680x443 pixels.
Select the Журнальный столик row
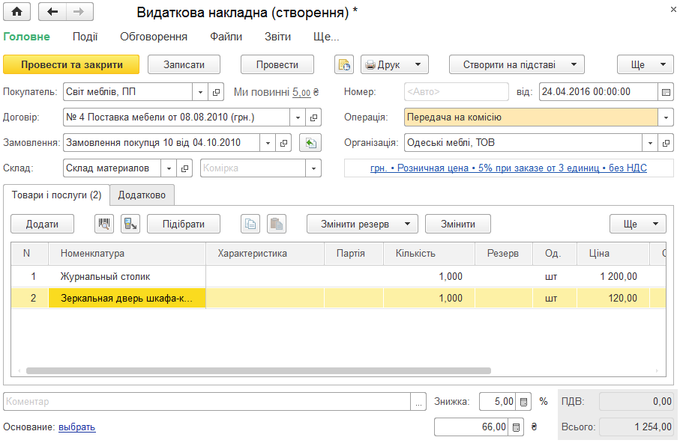[338, 276]
